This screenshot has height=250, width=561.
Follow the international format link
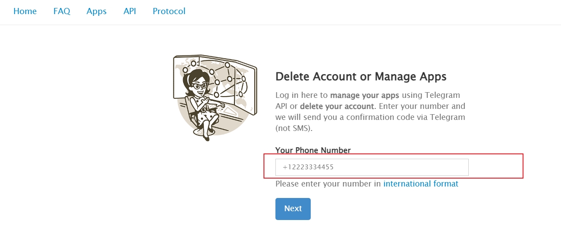tap(421, 184)
